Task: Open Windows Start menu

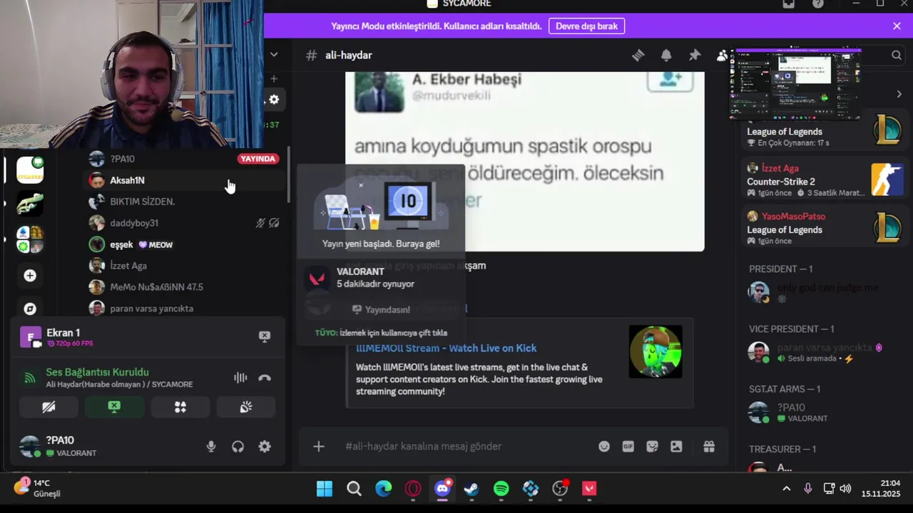Action: (325, 489)
